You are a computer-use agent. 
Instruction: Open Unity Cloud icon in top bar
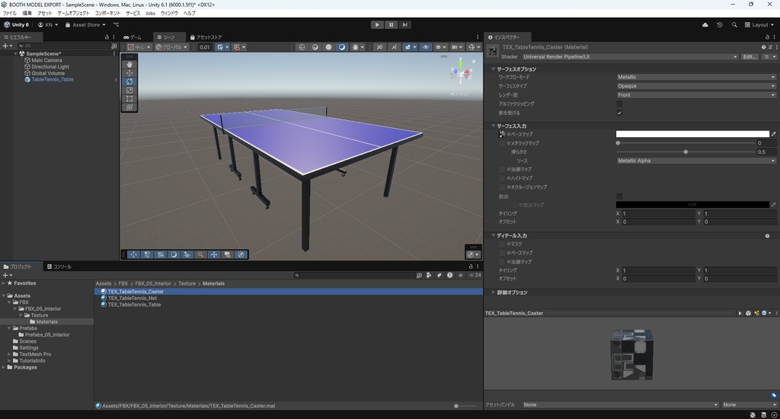(x=705, y=25)
